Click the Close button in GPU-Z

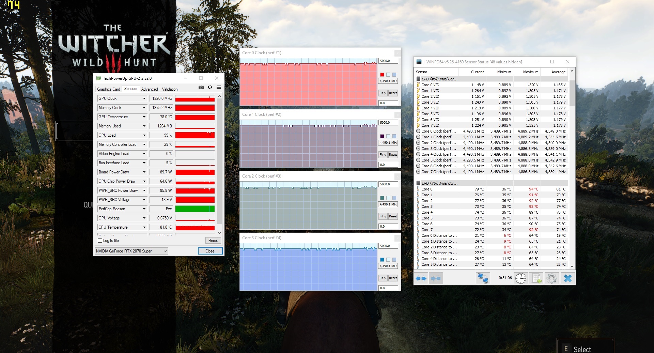210,251
